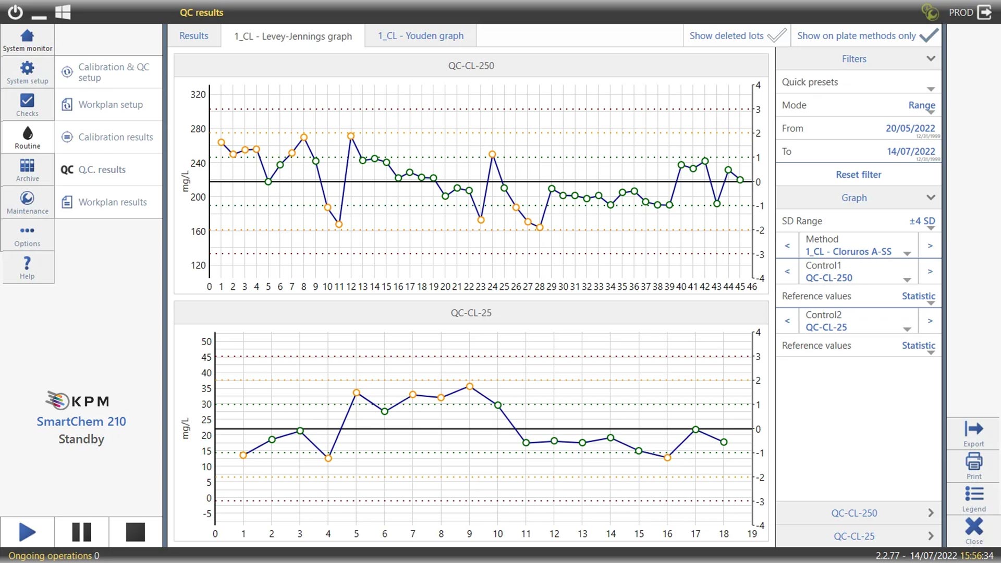Collapse the Filters section
This screenshot has height=563, width=1001.
[x=931, y=59]
